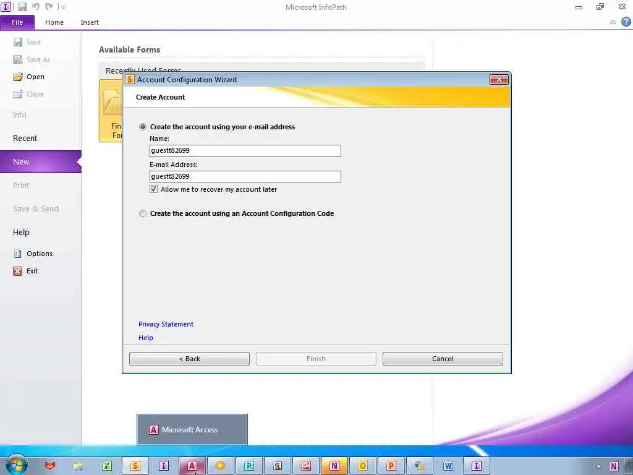
Task: Open the Customize Quick Access Toolbar dropdown
Action: point(62,7)
